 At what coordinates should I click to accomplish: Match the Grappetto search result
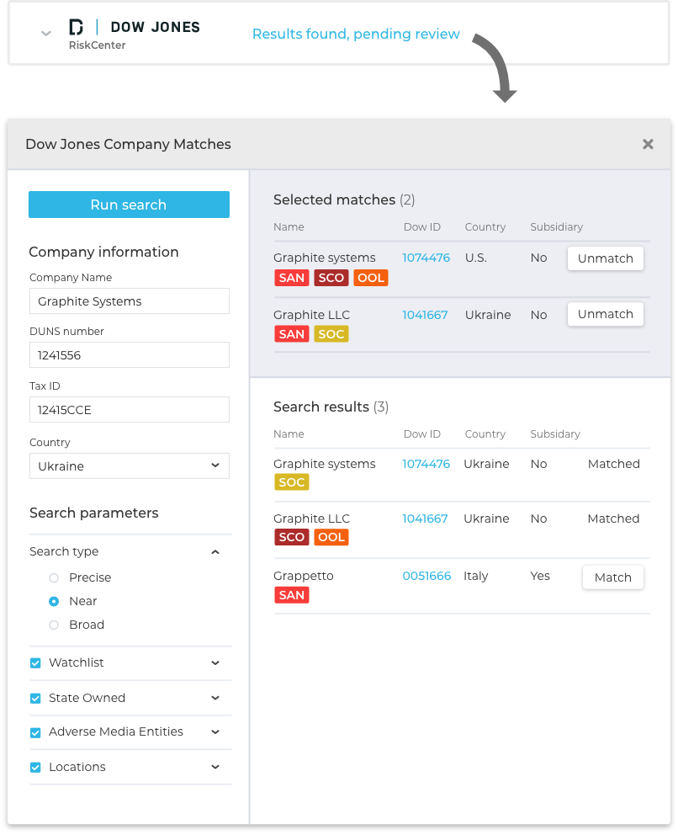tap(612, 577)
